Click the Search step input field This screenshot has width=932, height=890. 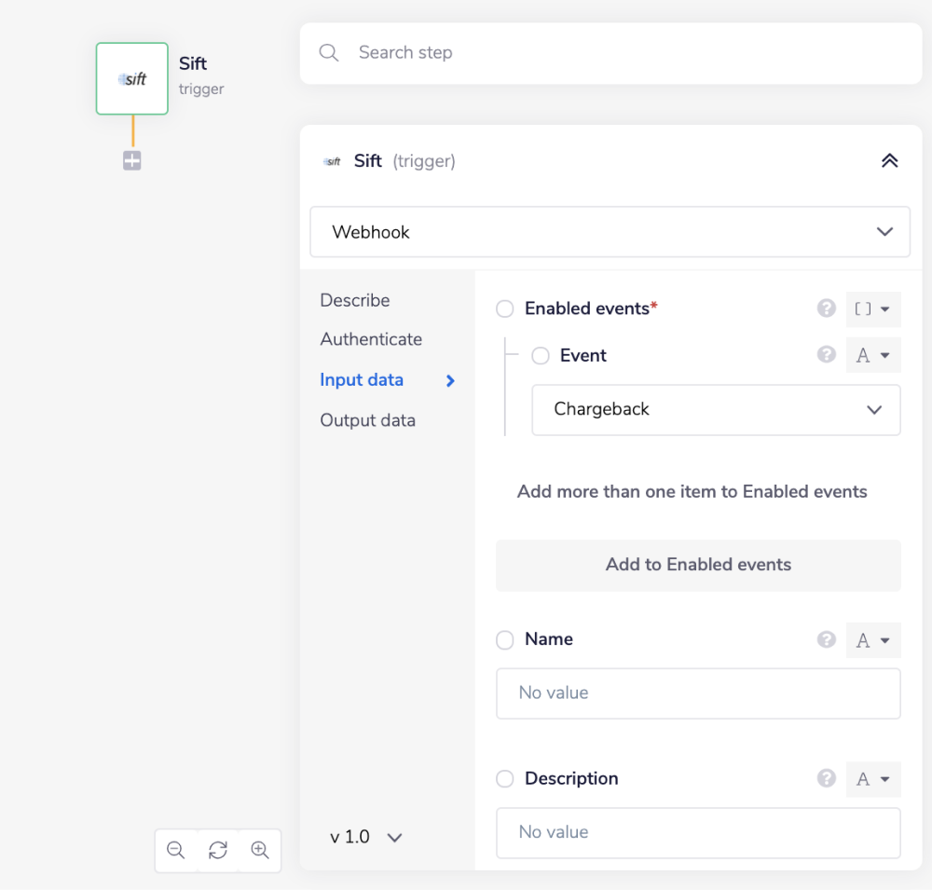(x=624, y=53)
